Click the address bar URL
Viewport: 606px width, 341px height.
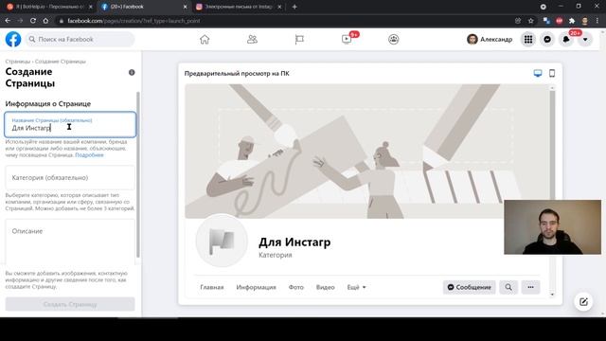134,21
